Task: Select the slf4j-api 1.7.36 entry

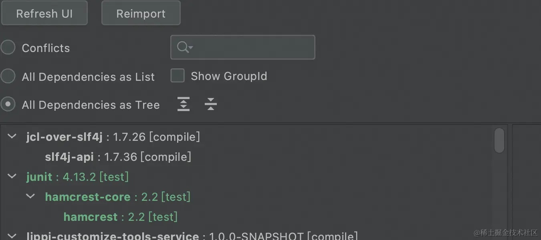Action: coord(118,157)
